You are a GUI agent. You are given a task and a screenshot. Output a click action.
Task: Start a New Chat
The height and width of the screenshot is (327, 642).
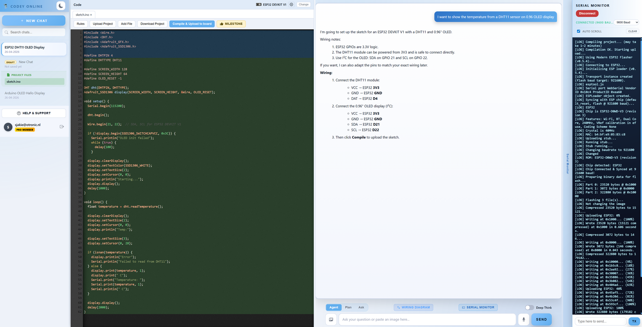click(34, 21)
